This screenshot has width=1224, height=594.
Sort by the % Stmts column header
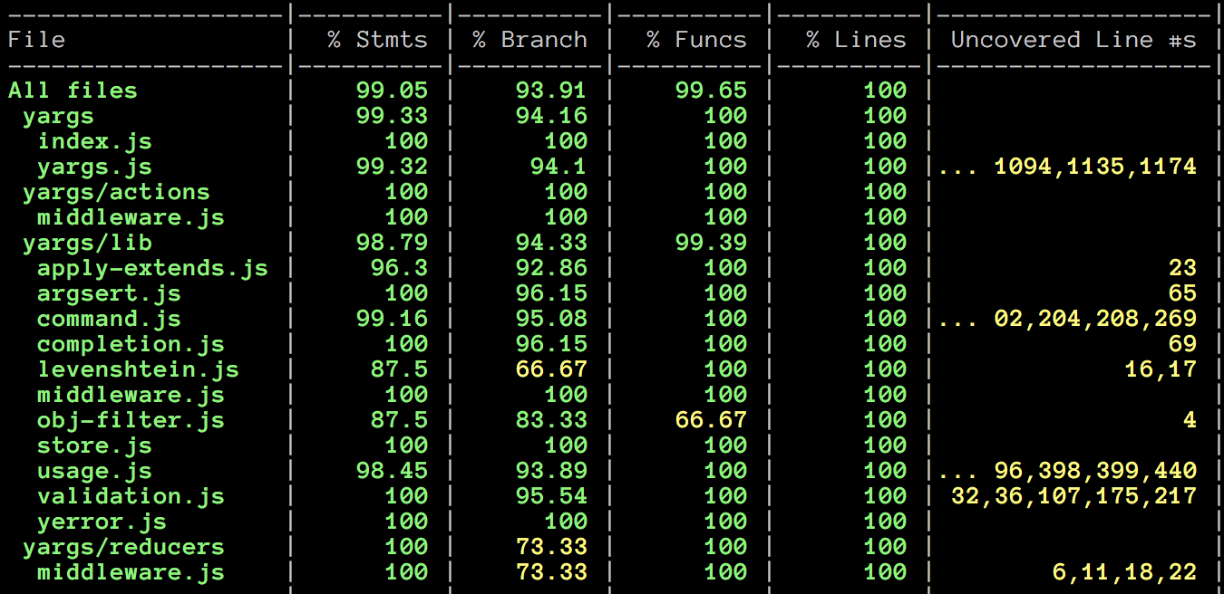[x=381, y=39]
